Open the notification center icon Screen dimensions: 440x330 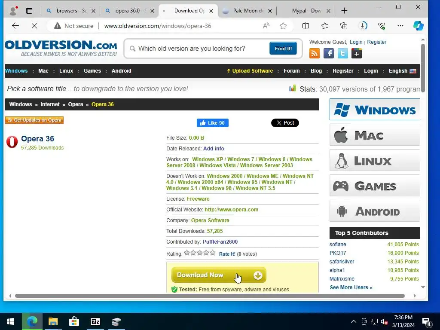[427, 322]
